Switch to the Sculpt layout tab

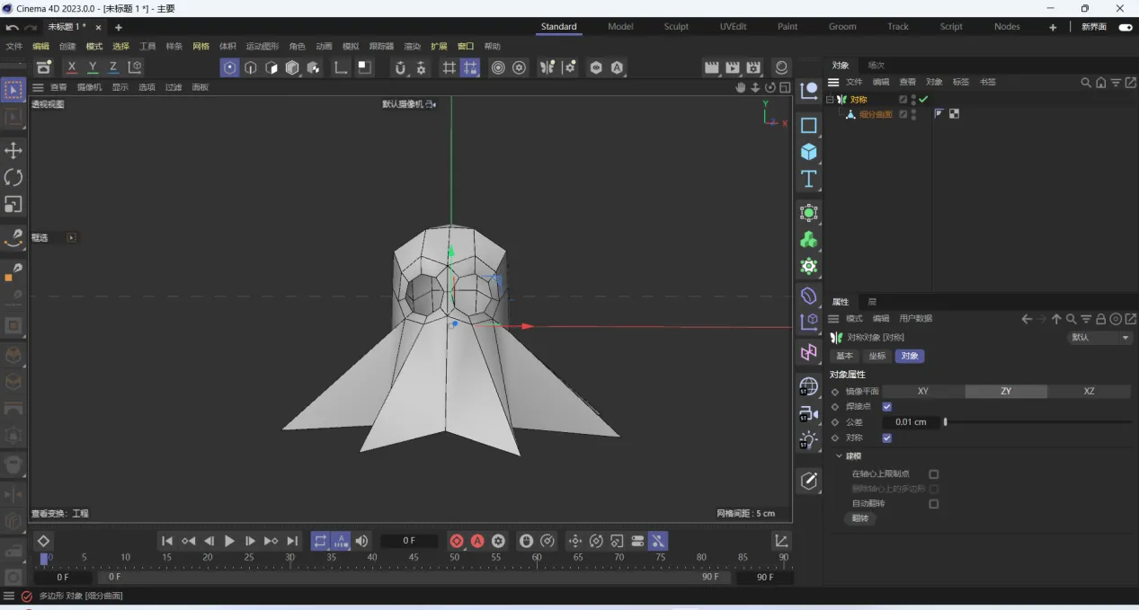(676, 27)
